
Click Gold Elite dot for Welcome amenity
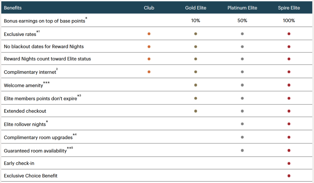(195, 85)
